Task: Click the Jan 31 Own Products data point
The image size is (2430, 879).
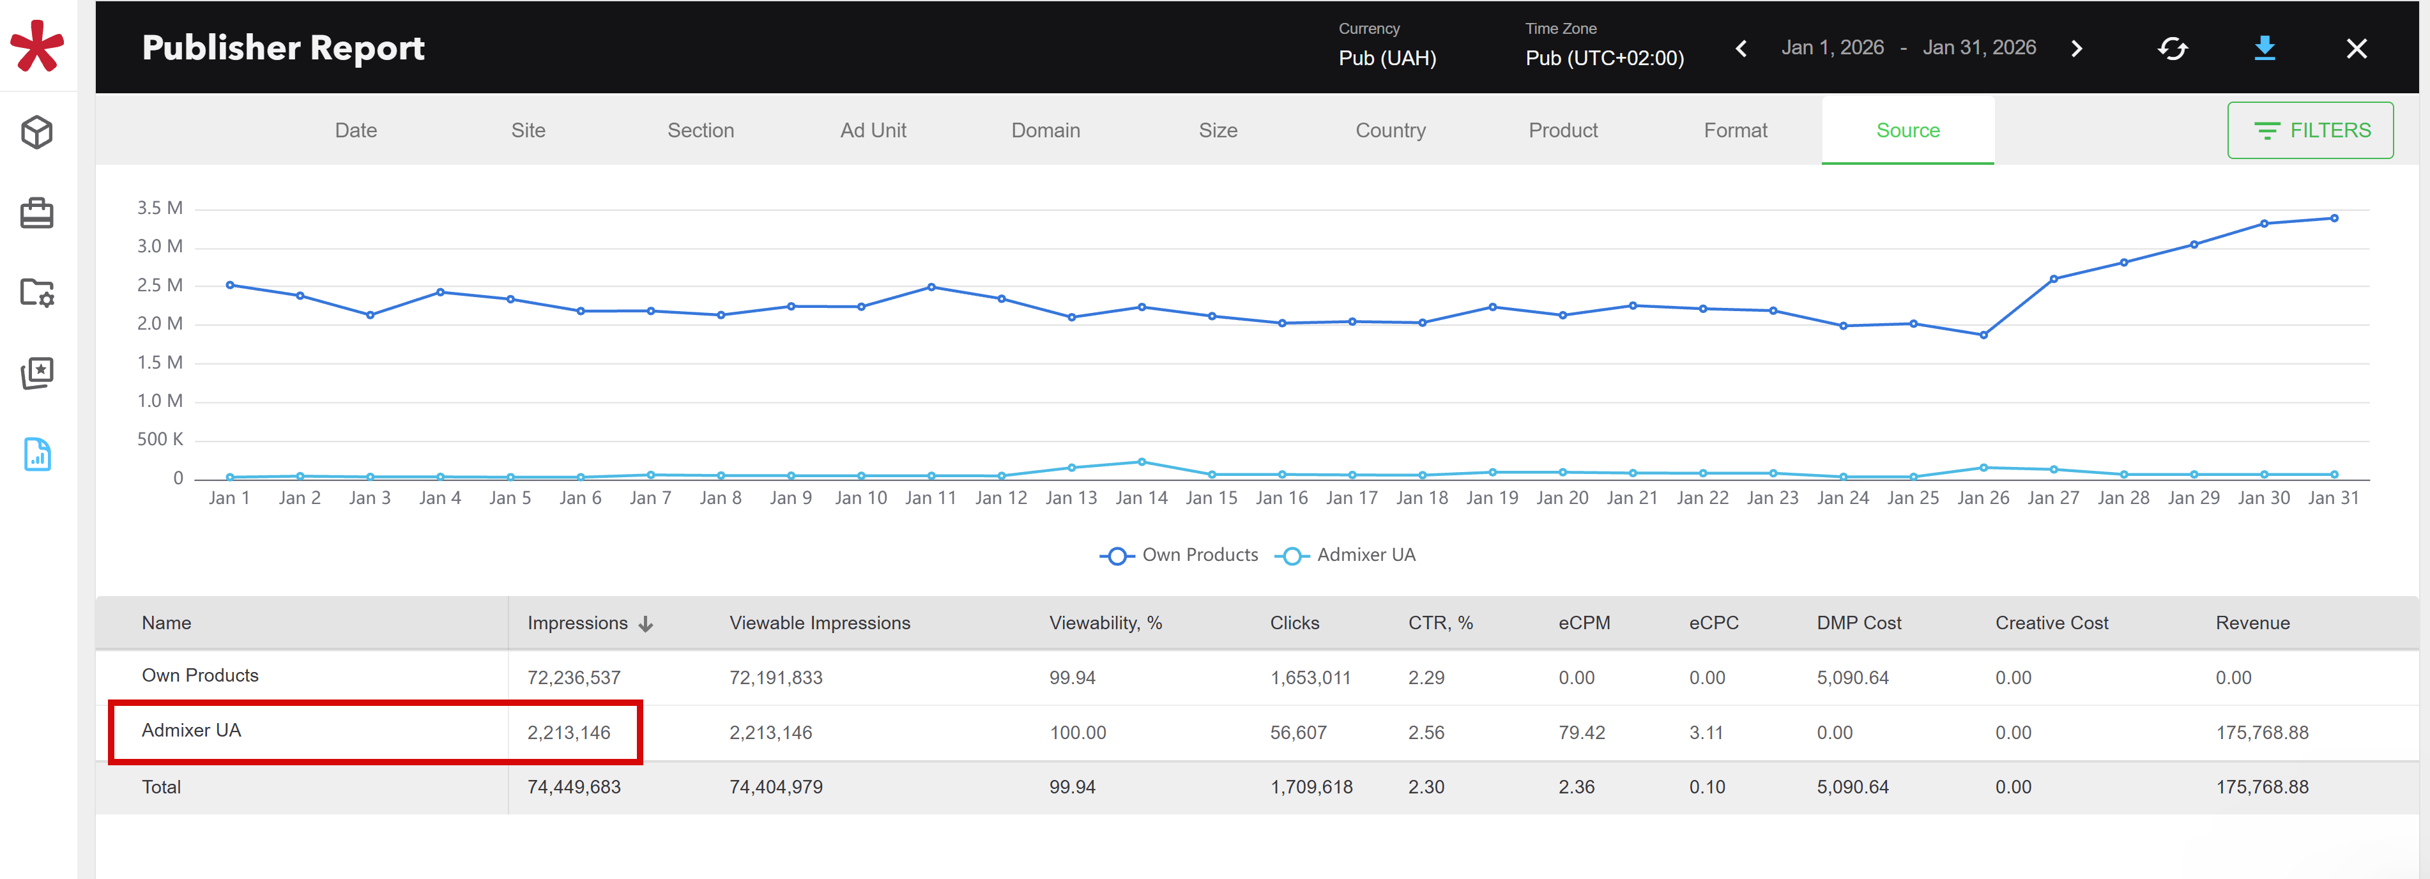Action: pos(2334,218)
